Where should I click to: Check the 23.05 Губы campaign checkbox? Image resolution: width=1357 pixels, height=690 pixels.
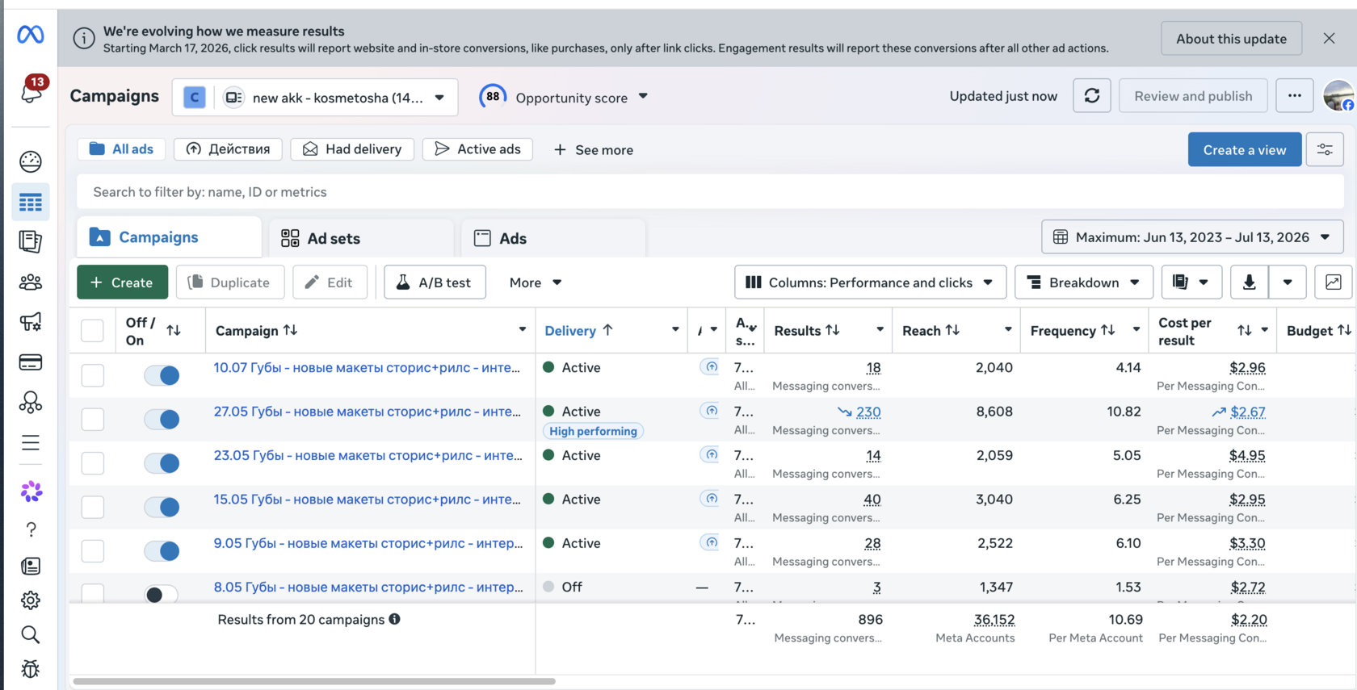(x=93, y=463)
